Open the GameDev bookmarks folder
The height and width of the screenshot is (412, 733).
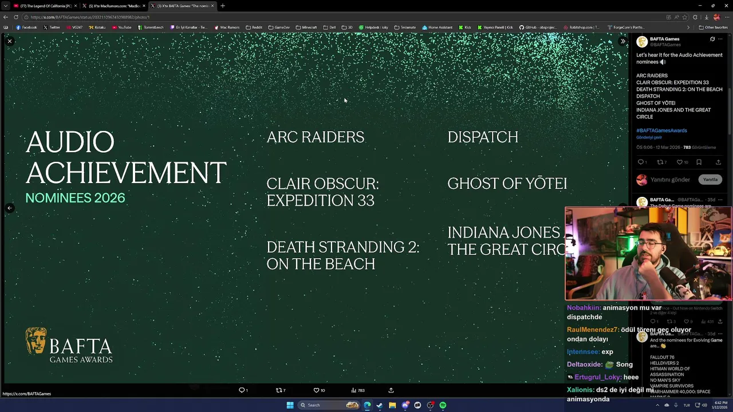coord(279,27)
